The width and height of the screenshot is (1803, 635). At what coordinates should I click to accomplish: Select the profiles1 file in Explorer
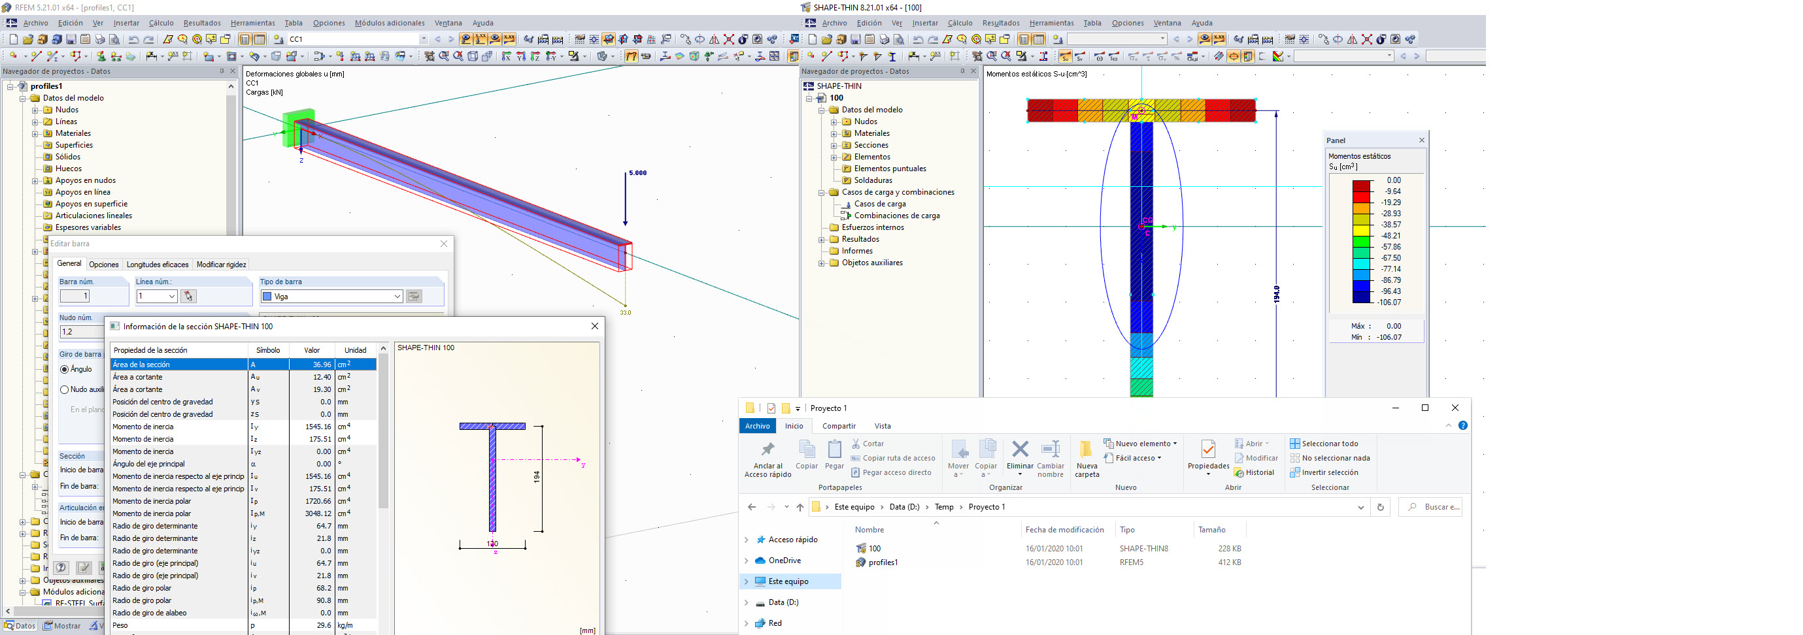(x=883, y=562)
